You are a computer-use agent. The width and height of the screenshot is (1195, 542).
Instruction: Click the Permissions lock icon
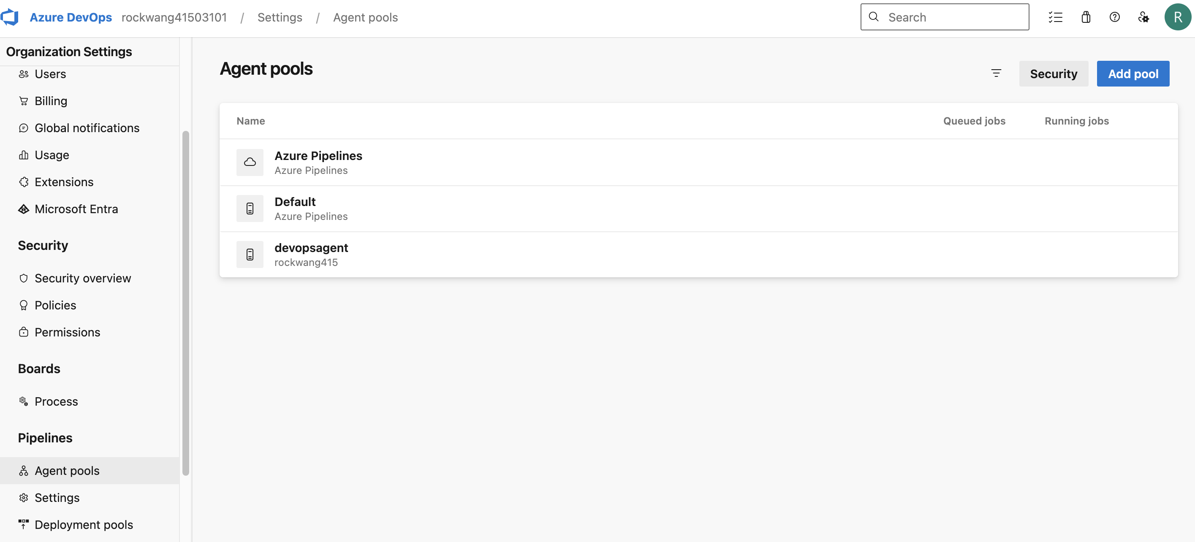click(x=24, y=332)
